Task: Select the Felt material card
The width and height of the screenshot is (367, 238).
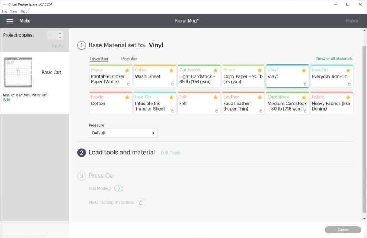Action: (199, 103)
